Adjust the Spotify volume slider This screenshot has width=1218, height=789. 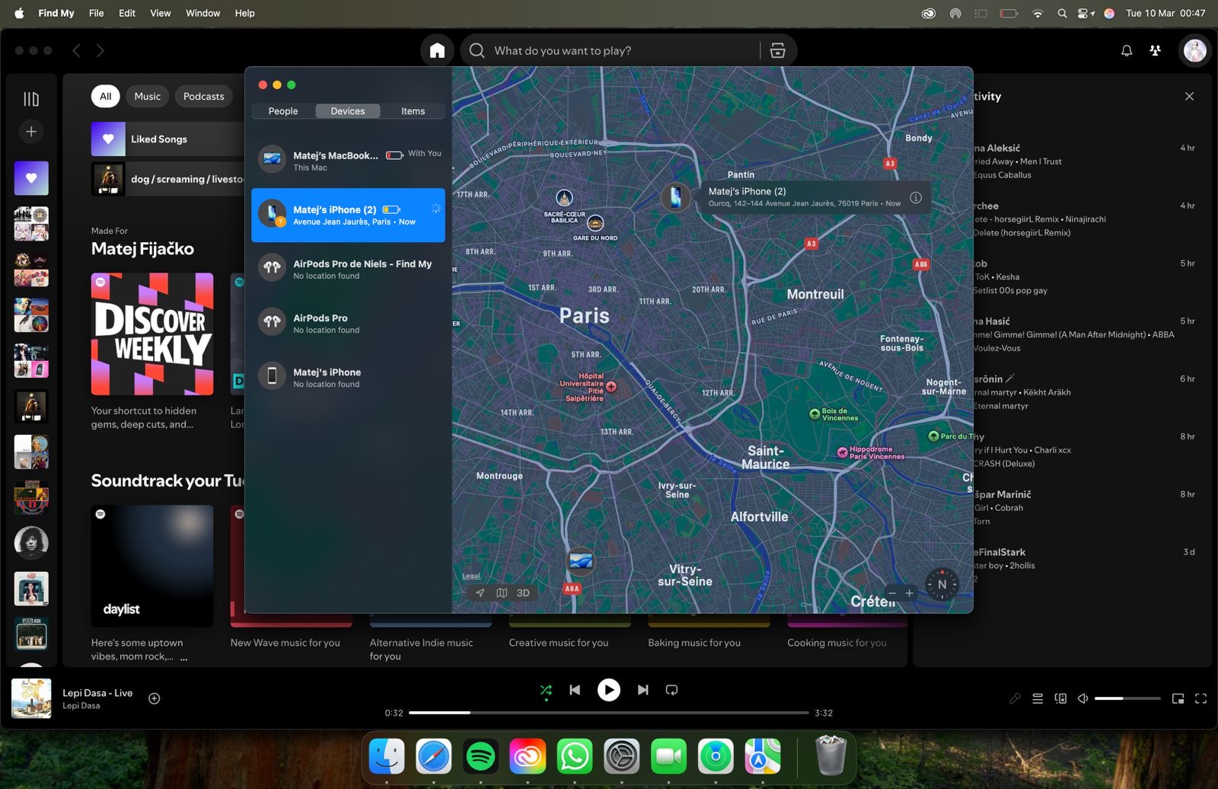[x=1127, y=698]
